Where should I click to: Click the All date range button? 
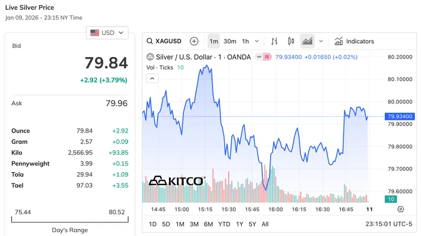pos(265,224)
